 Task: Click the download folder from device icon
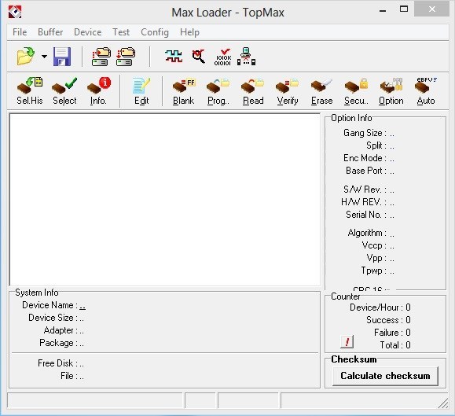point(126,57)
